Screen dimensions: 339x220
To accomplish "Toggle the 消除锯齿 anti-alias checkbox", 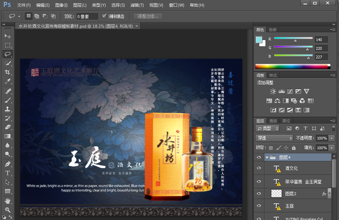I will pos(104,16).
